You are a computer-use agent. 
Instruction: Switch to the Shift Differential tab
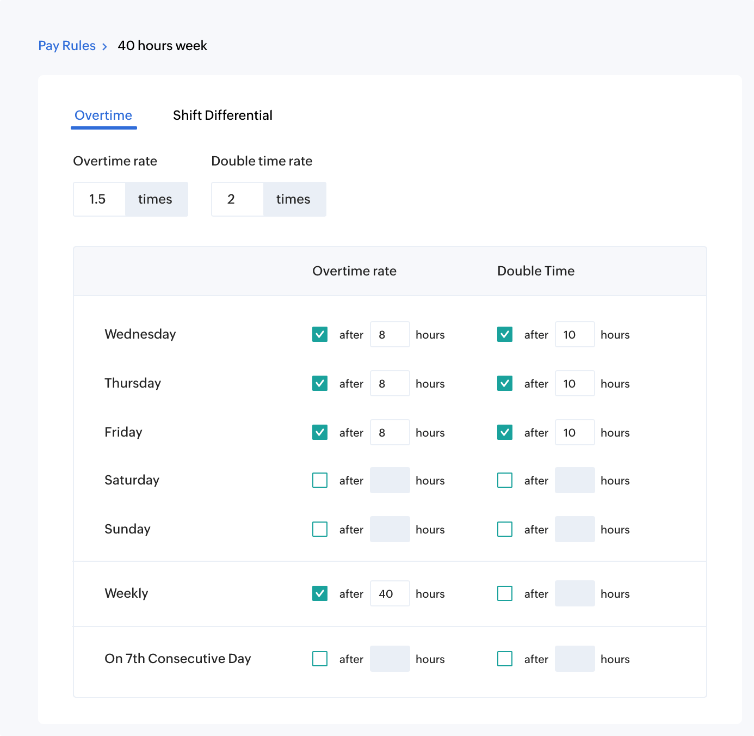(223, 115)
